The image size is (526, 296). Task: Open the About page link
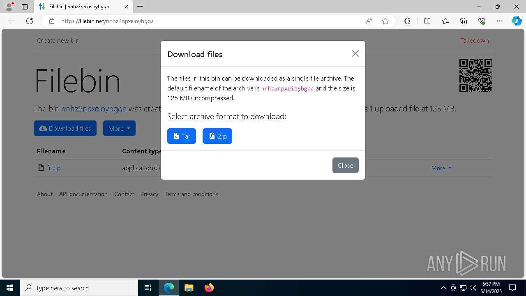[45, 194]
